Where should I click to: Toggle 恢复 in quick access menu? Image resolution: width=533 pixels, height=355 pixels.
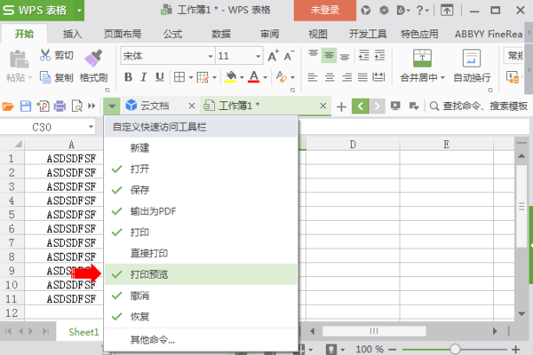[x=201, y=317]
